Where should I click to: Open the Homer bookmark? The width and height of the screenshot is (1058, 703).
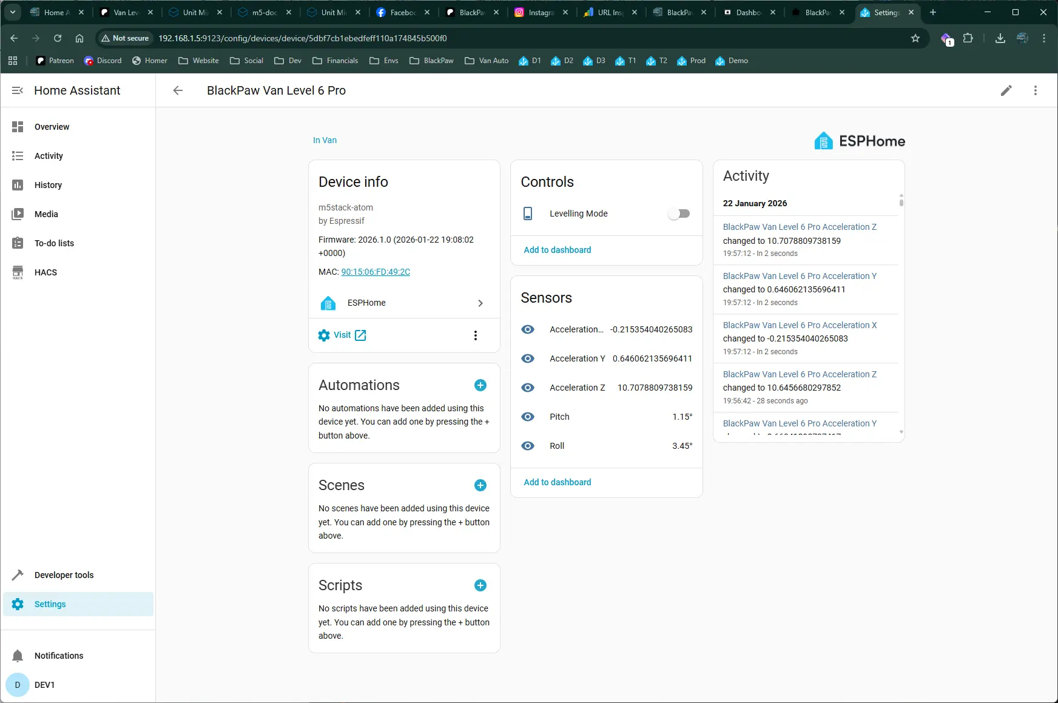(x=150, y=61)
